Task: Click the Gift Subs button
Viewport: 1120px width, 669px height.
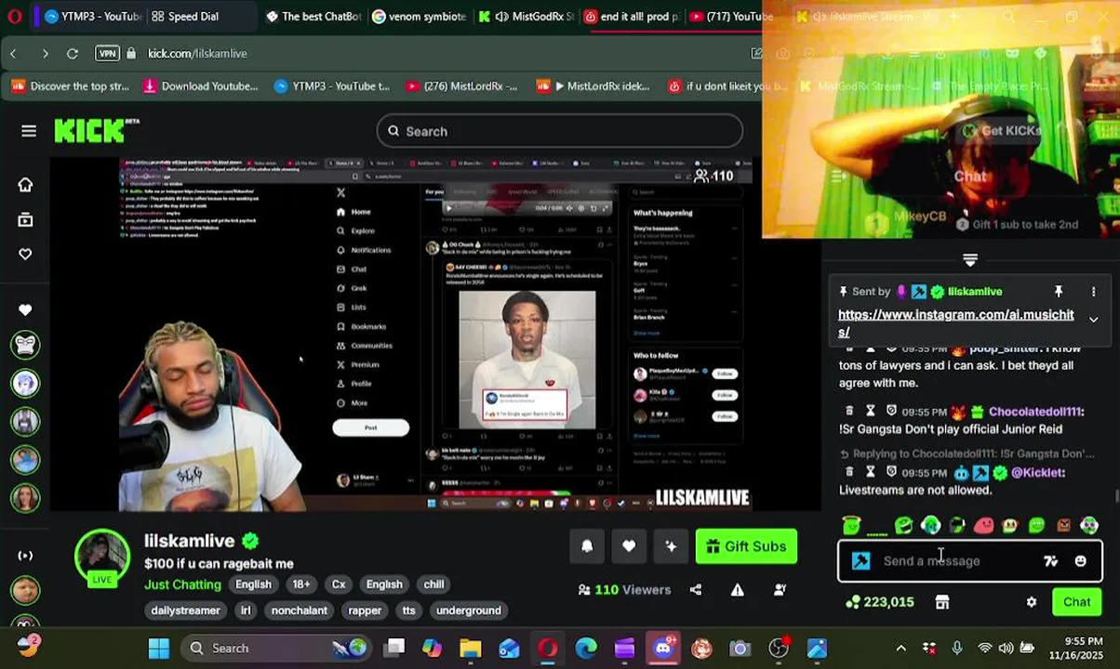Action: point(746,546)
